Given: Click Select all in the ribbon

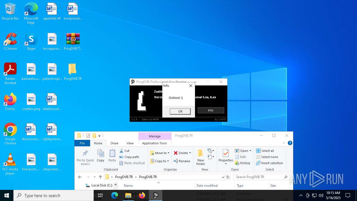Looking at the screenshot, I should pos(265,151).
